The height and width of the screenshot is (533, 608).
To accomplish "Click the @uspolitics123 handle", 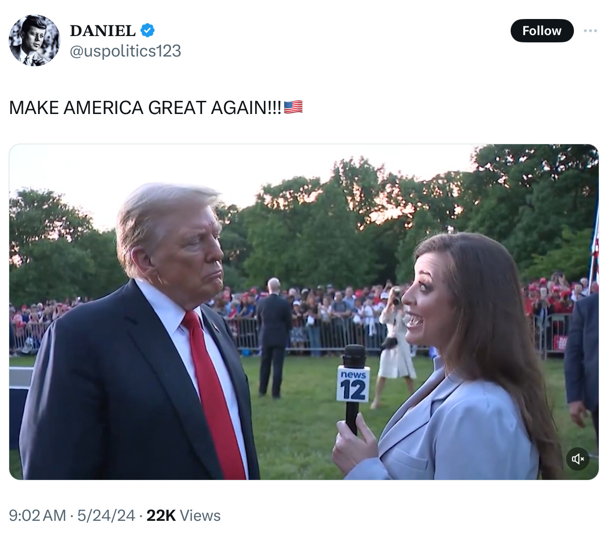I will 126,51.
